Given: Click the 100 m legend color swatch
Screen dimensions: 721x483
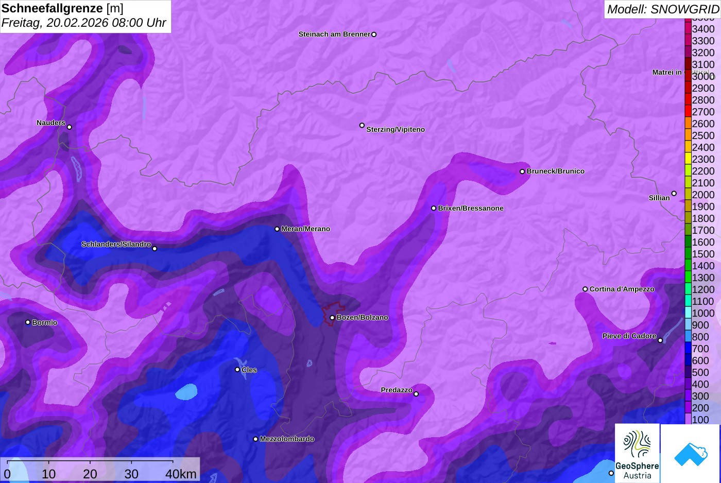Looking at the screenshot, I should (x=688, y=419).
